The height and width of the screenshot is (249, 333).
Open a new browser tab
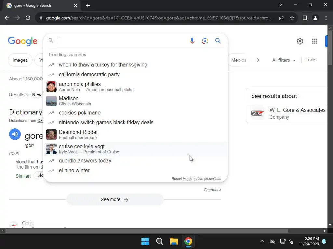88,6
